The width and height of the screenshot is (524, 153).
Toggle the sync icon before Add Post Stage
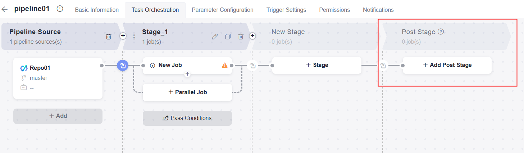pyautogui.click(x=383, y=66)
